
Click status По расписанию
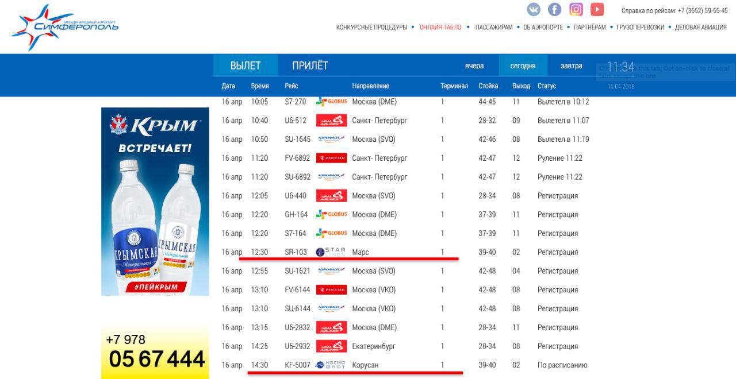coord(562,365)
